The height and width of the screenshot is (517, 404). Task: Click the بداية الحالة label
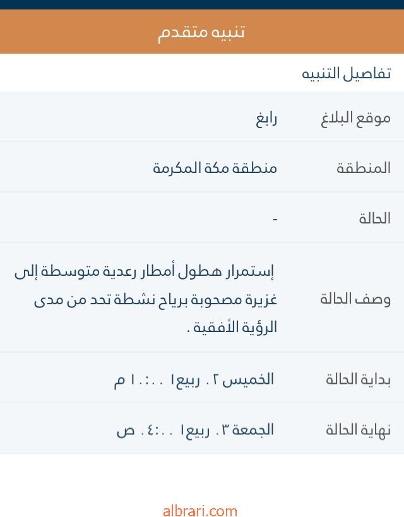[x=358, y=379]
